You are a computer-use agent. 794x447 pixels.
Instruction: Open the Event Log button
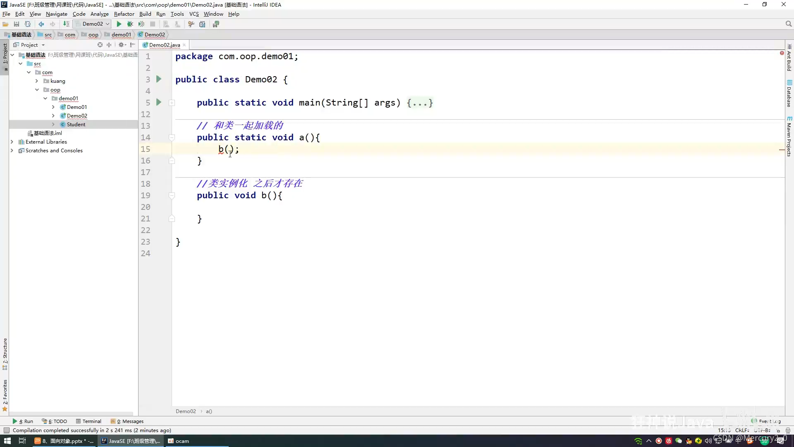coord(766,421)
